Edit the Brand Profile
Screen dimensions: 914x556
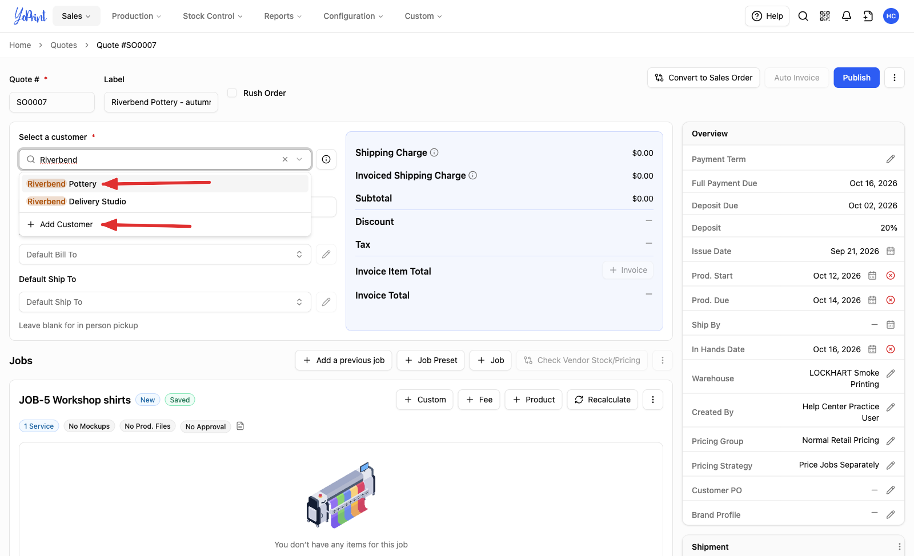[891, 514]
